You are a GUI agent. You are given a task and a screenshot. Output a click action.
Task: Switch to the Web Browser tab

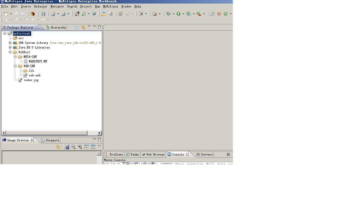click(153, 154)
